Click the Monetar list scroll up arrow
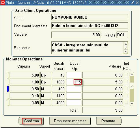Viewport: 140px width, 128px height. point(132,74)
